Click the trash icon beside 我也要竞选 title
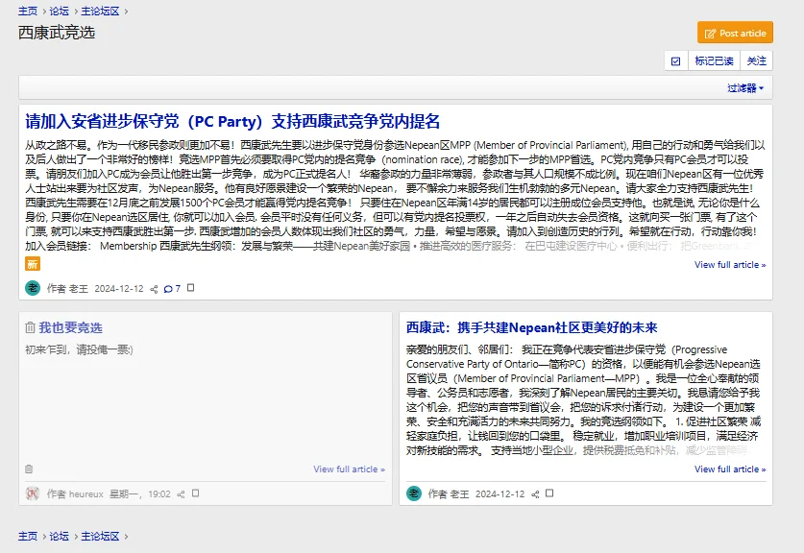The height and width of the screenshot is (553, 804). pos(30,327)
